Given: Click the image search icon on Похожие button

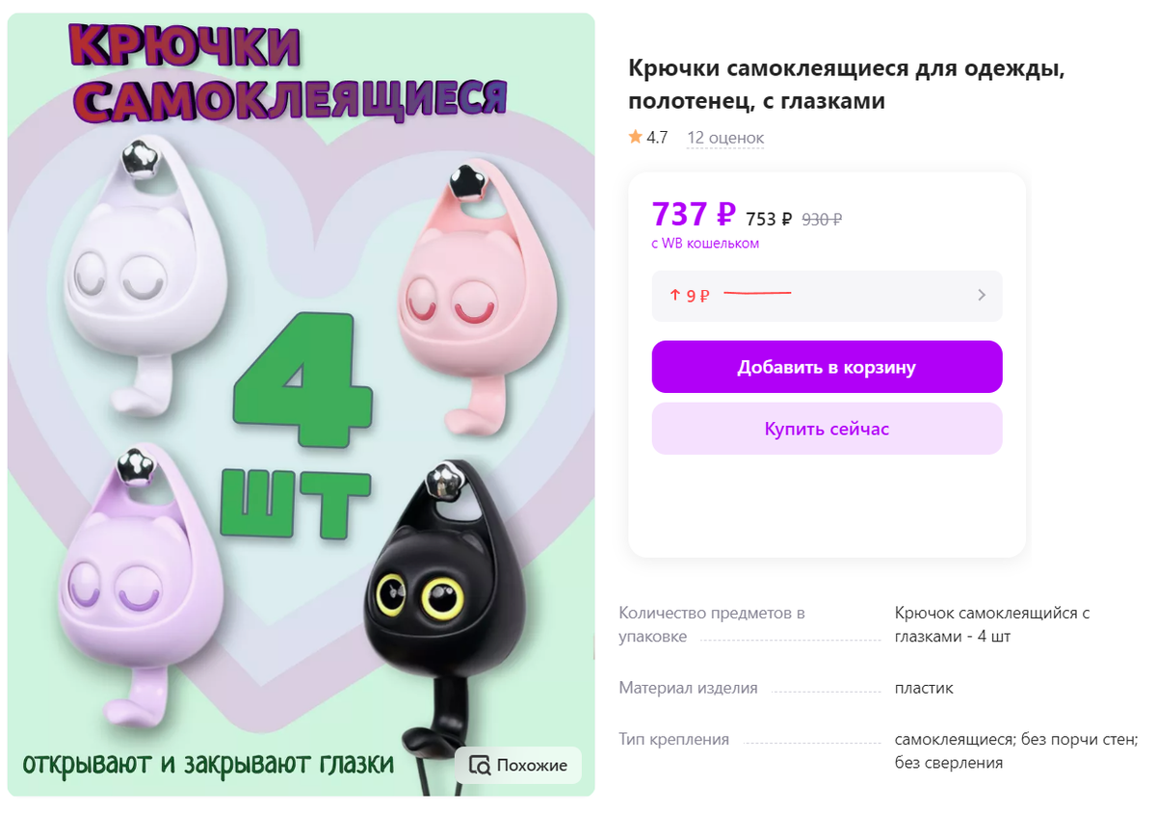Looking at the screenshot, I should [x=479, y=766].
